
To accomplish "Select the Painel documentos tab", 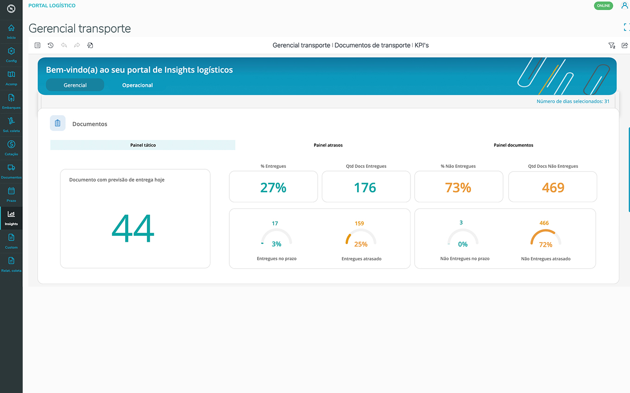I will [513, 145].
